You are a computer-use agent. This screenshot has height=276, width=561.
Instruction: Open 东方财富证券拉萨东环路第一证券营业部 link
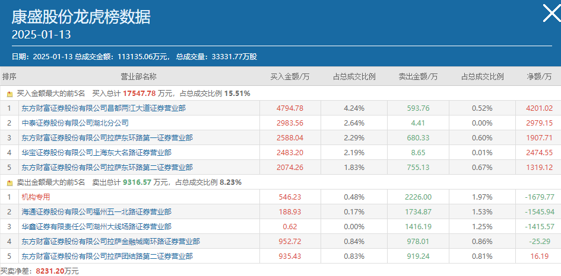click(107, 138)
